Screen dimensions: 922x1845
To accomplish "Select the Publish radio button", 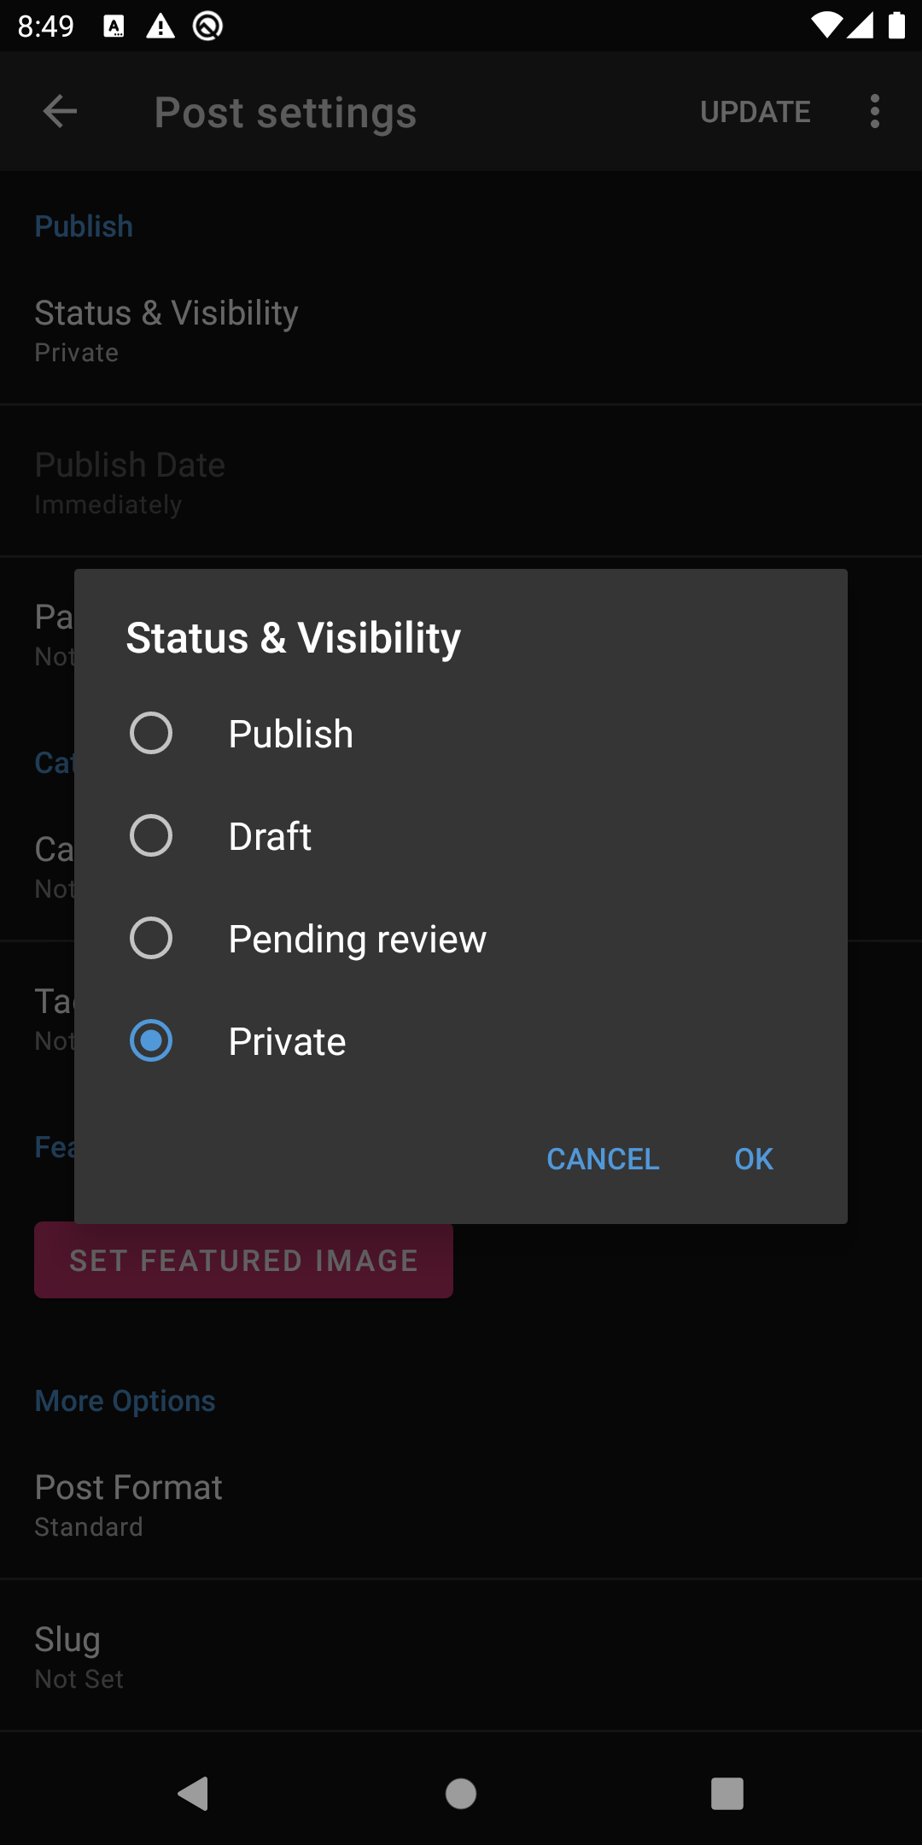I will [151, 733].
